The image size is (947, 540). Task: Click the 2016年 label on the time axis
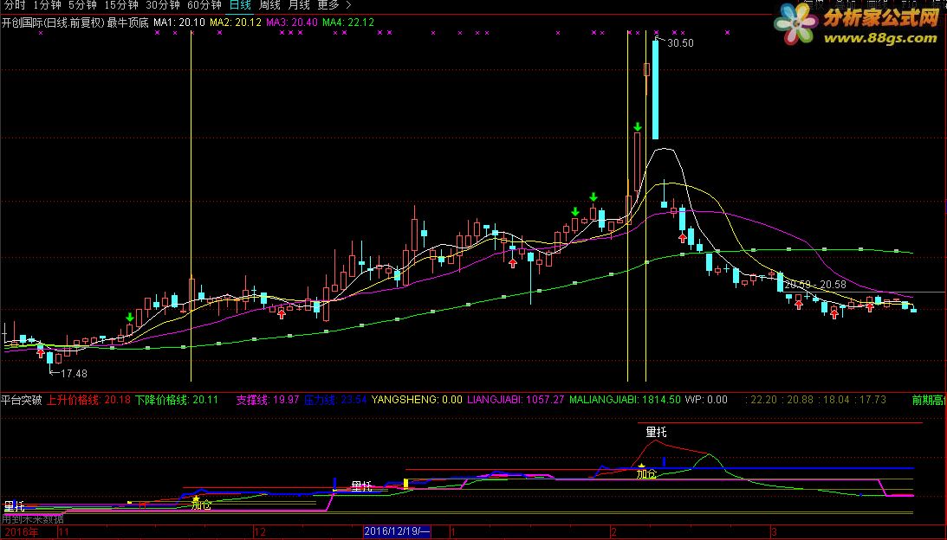[x=22, y=532]
